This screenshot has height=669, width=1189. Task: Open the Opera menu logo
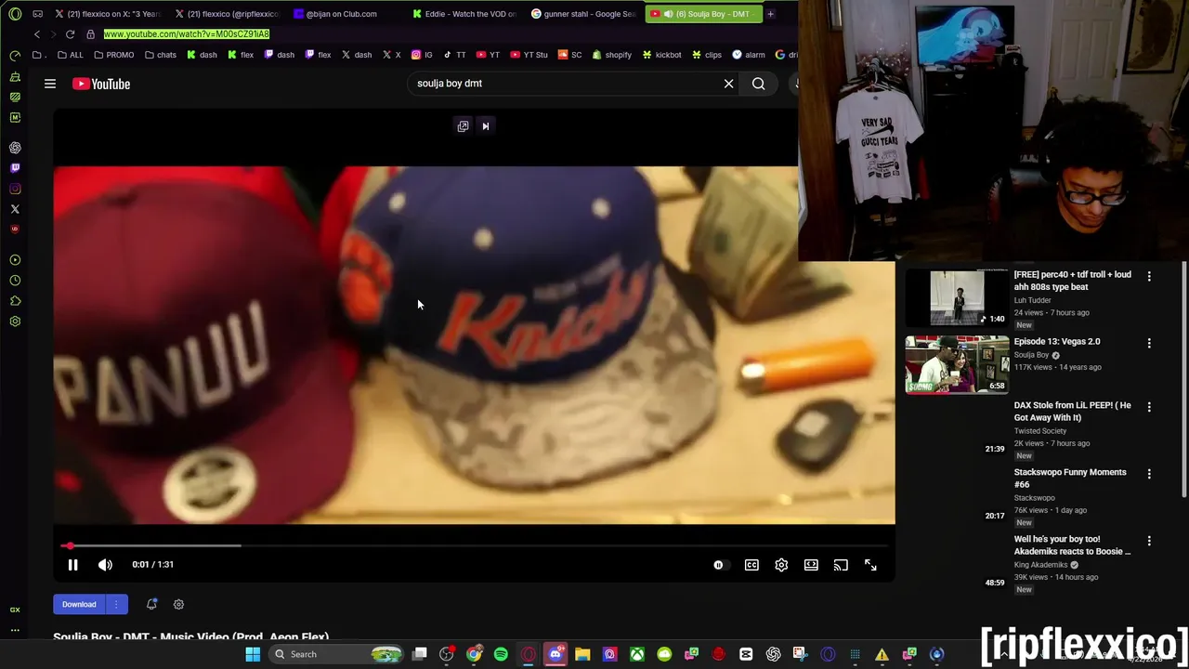click(15, 14)
